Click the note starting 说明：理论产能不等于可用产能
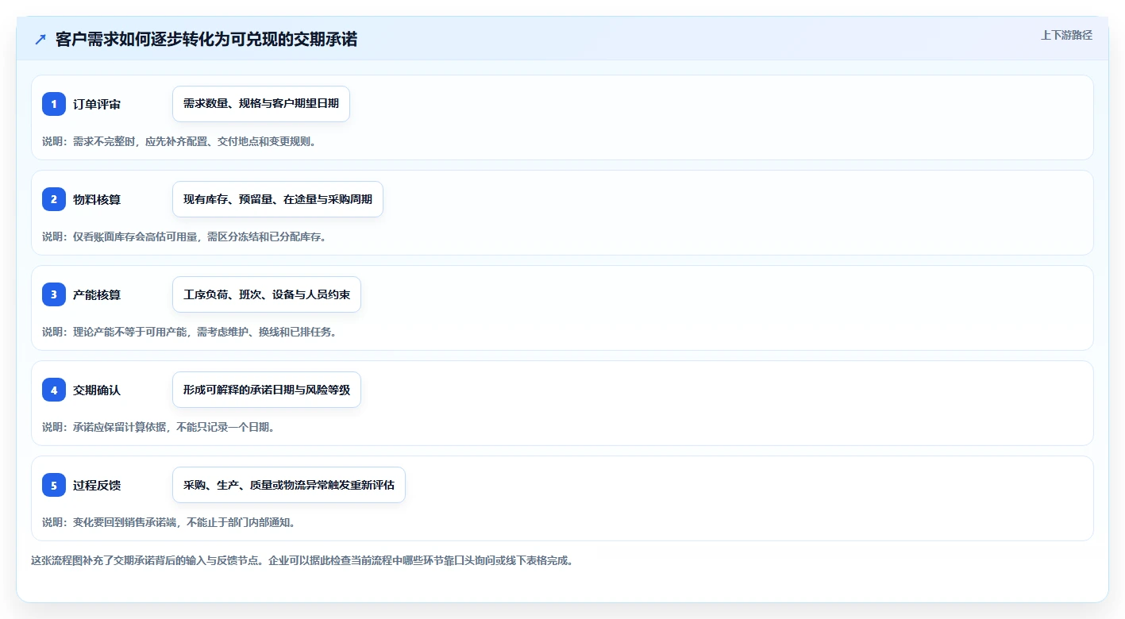 click(190, 332)
